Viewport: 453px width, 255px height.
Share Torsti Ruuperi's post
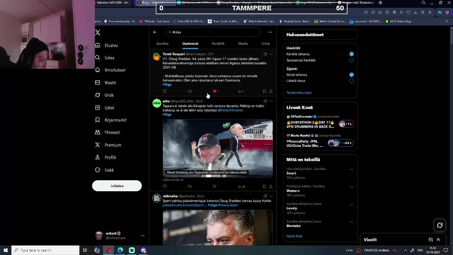point(271,91)
